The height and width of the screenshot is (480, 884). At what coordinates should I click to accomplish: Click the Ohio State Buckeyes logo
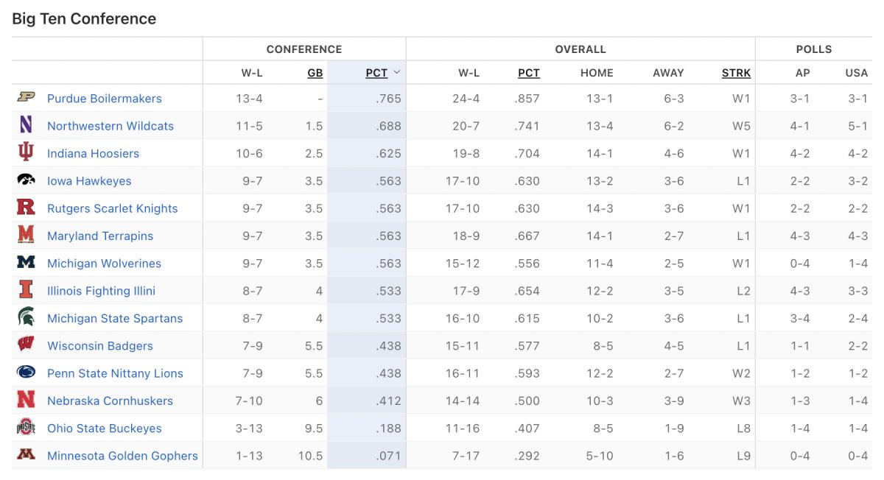coord(26,428)
